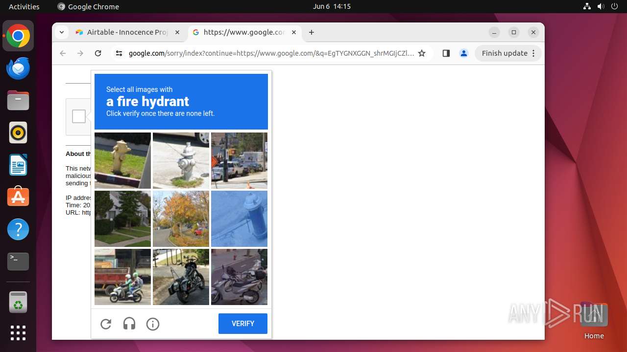Open Ubuntu Software from the dock
Viewport: 627px width, 352px height.
[18, 197]
